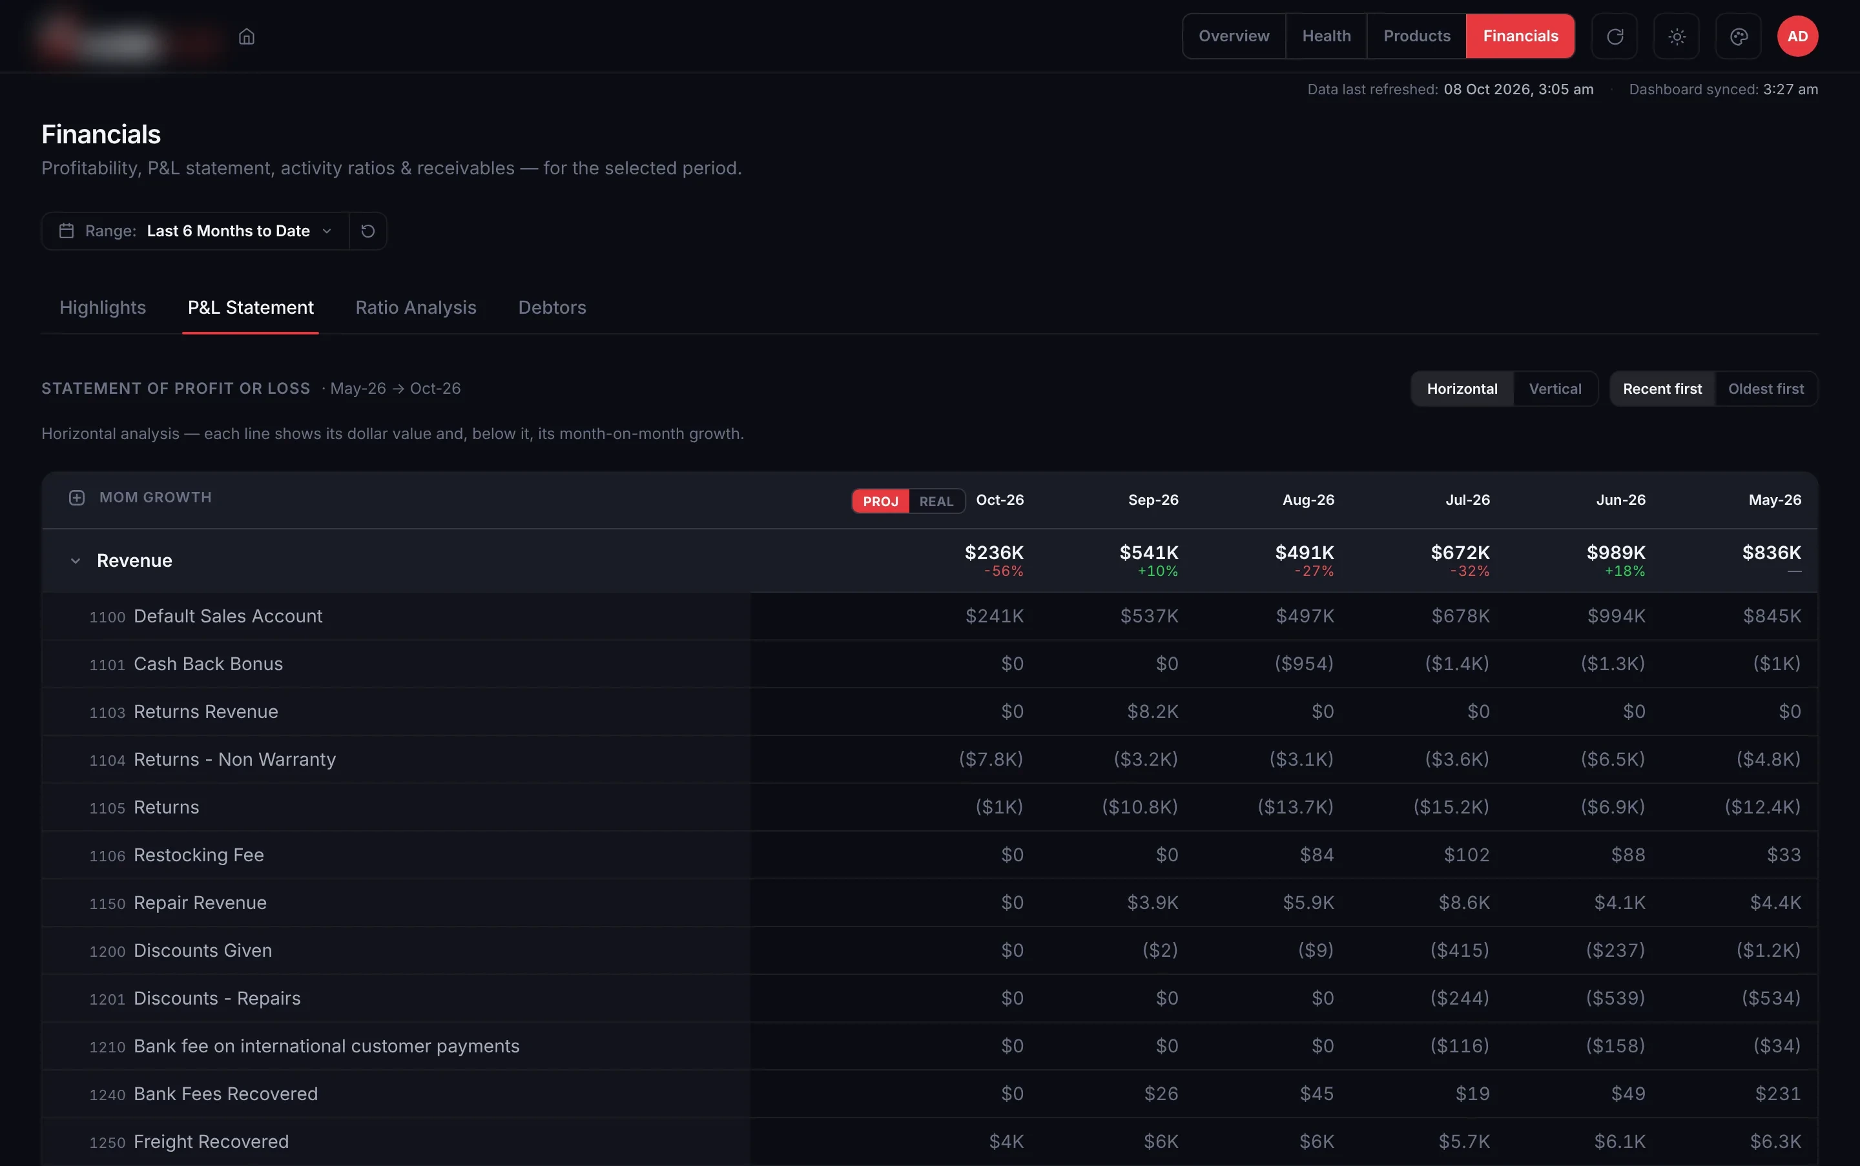
Task: Click the refresh data icon button
Action: pyautogui.click(x=1615, y=36)
